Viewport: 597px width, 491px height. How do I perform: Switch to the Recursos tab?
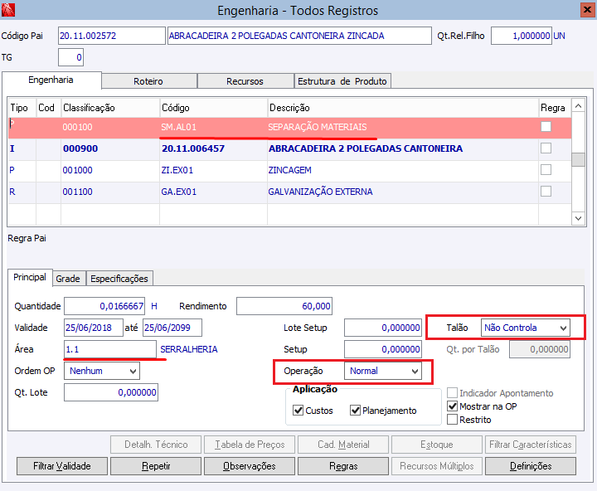pos(245,81)
